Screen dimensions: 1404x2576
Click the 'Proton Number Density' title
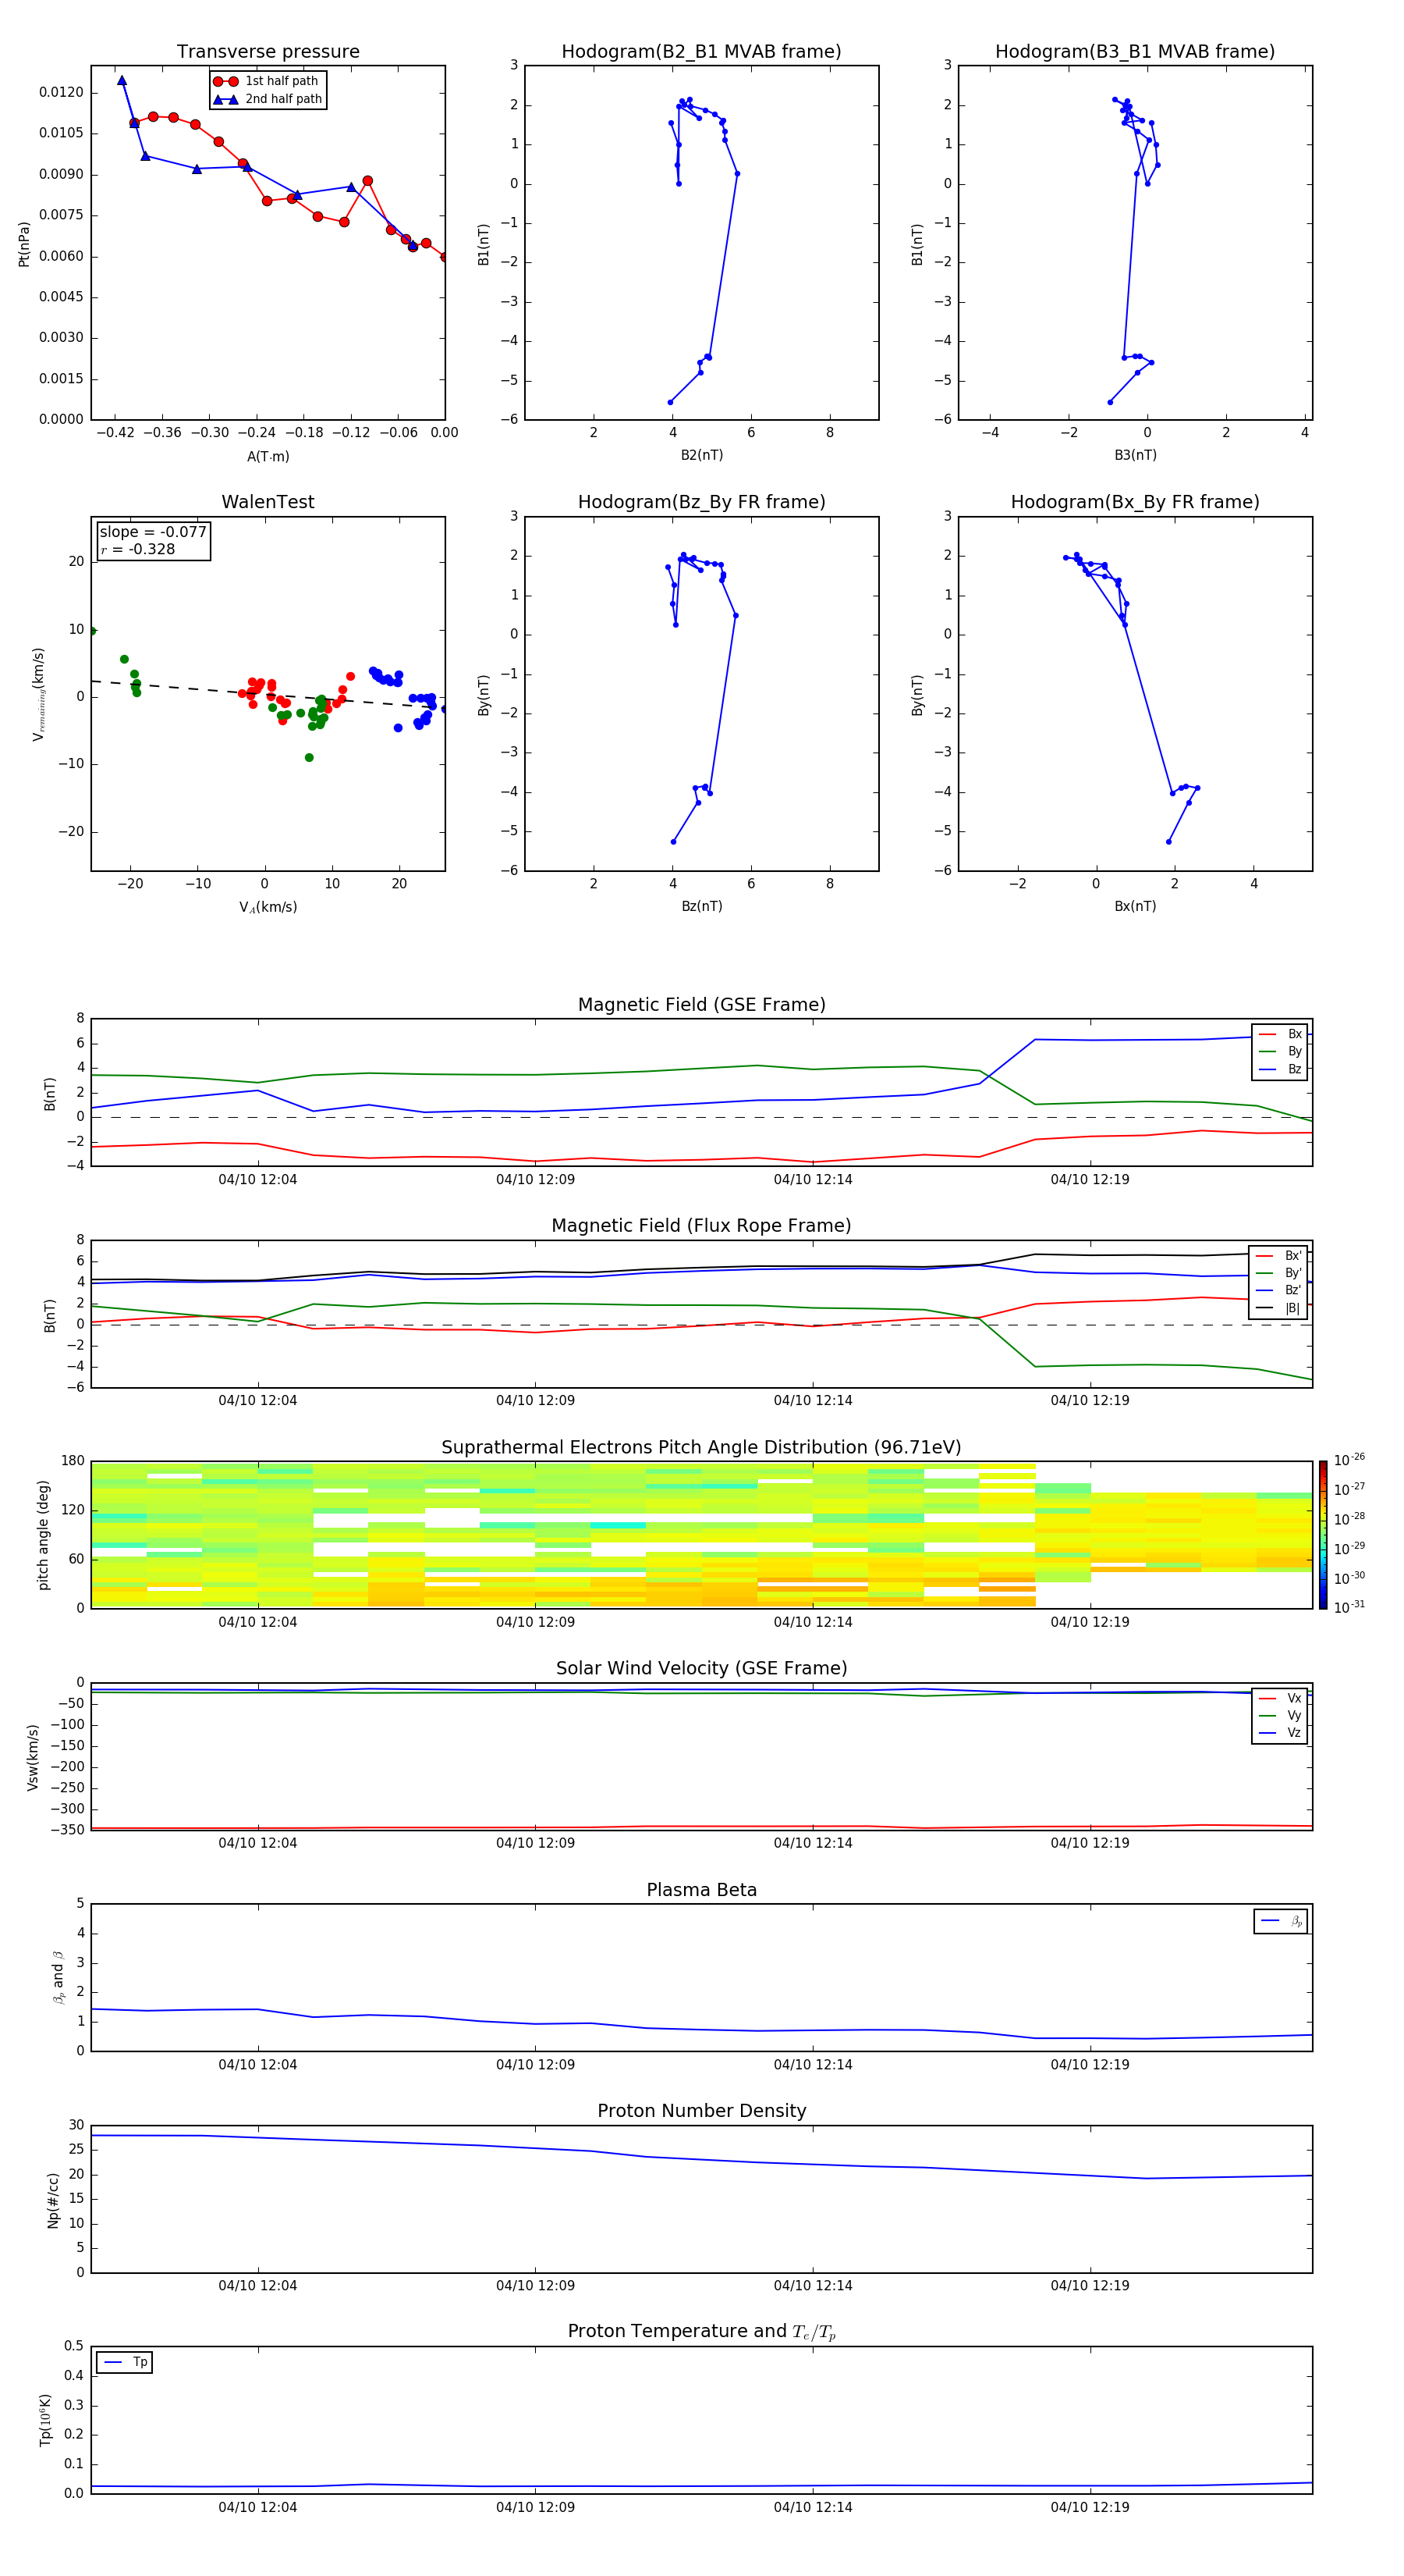click(x=701, y=2111)
